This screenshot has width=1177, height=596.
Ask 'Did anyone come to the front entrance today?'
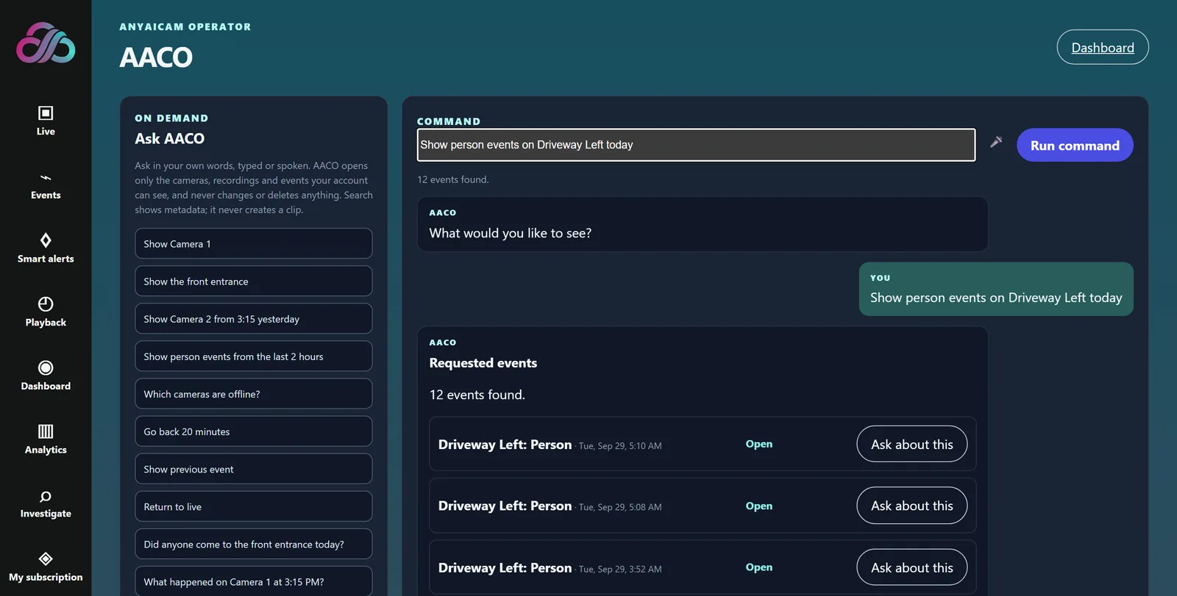(254, 544)
